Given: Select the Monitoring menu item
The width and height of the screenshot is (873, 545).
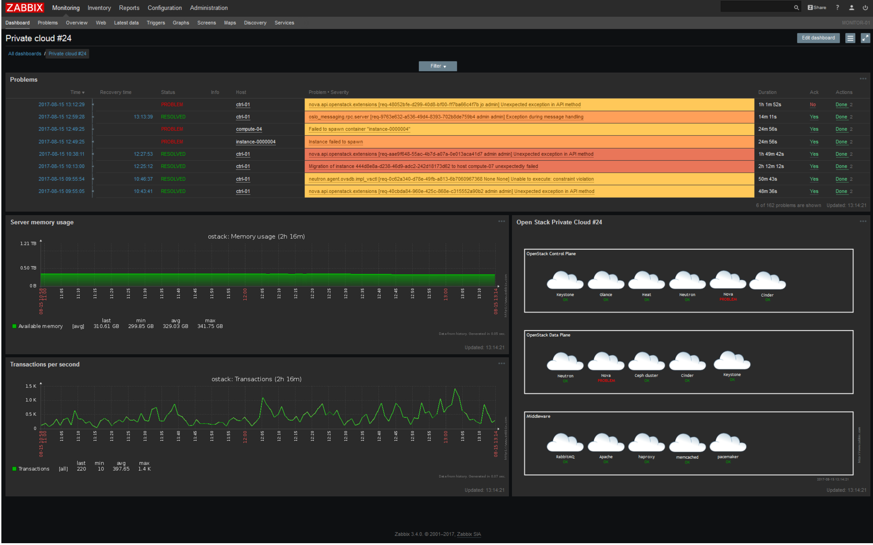Looking at the screenshot, I should pyautogui.click(x=64, y=7).
